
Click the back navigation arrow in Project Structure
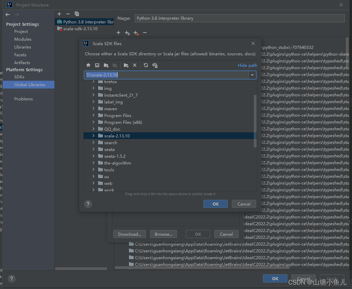pyautogui.click(x=7, y=14)
